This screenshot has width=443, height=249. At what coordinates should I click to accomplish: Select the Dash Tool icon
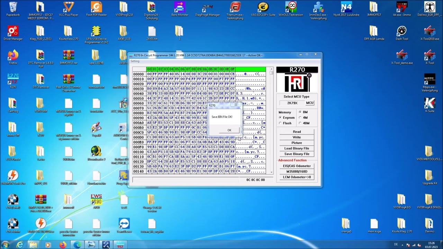(x=402, y=33)
